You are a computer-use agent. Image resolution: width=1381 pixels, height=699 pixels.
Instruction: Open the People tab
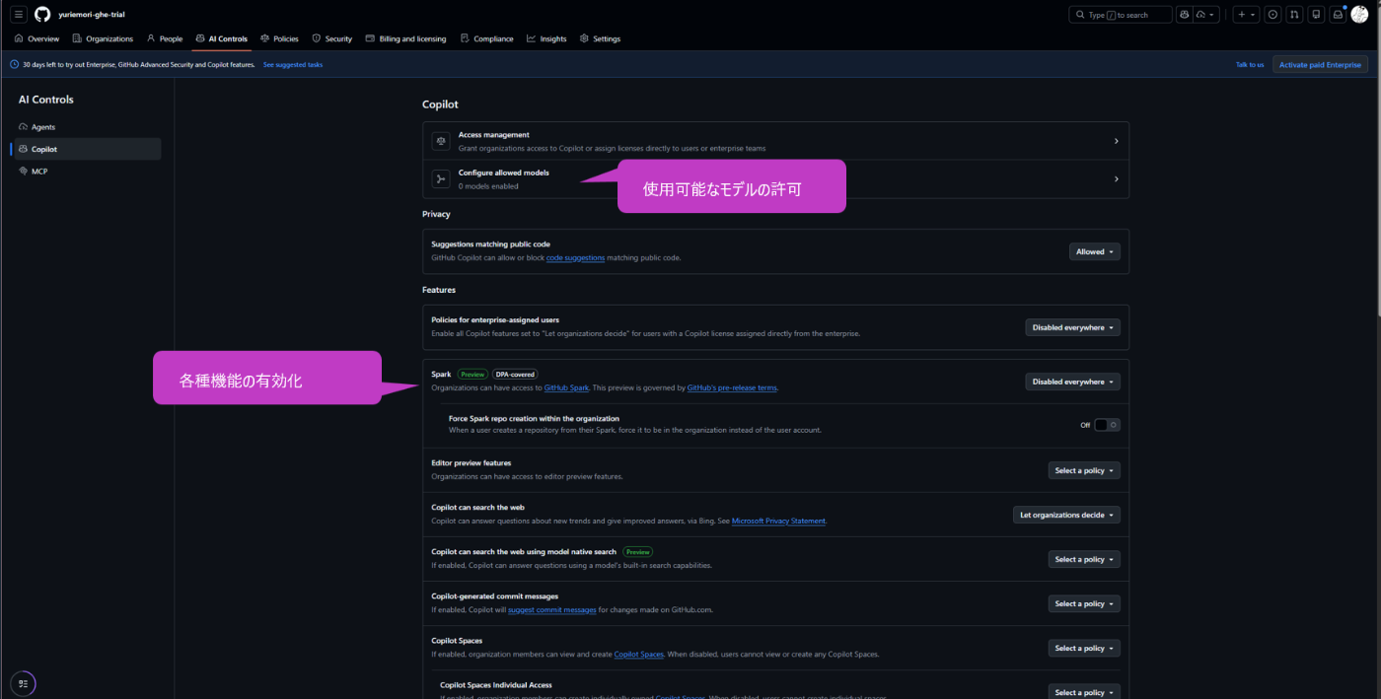tap(165, 38)
